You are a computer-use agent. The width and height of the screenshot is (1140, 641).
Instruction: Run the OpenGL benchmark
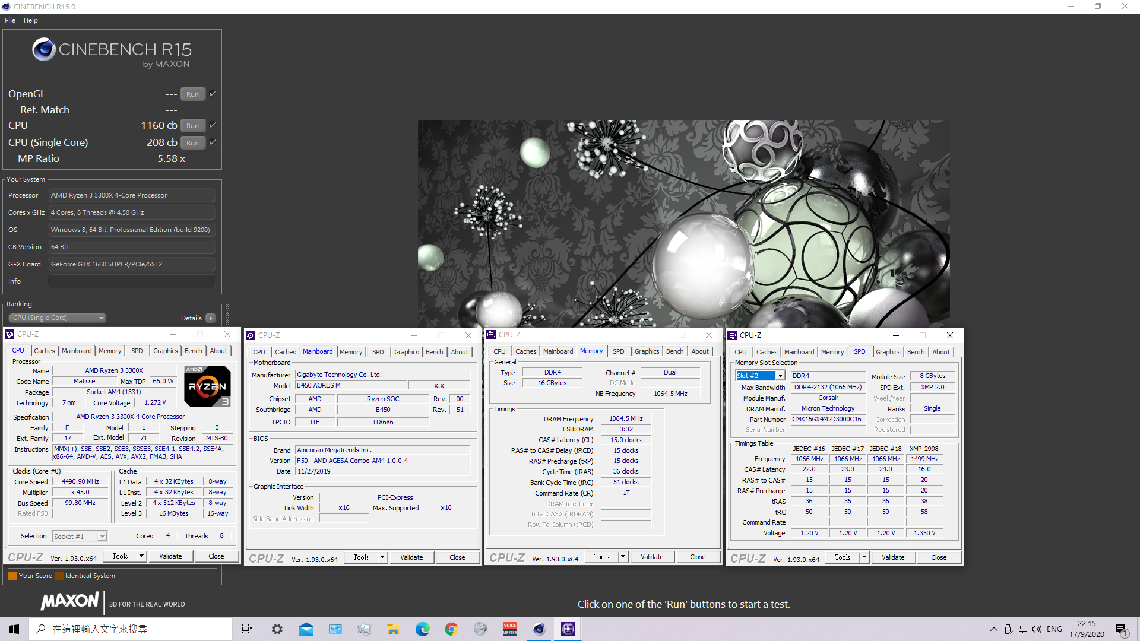(193, 94)
